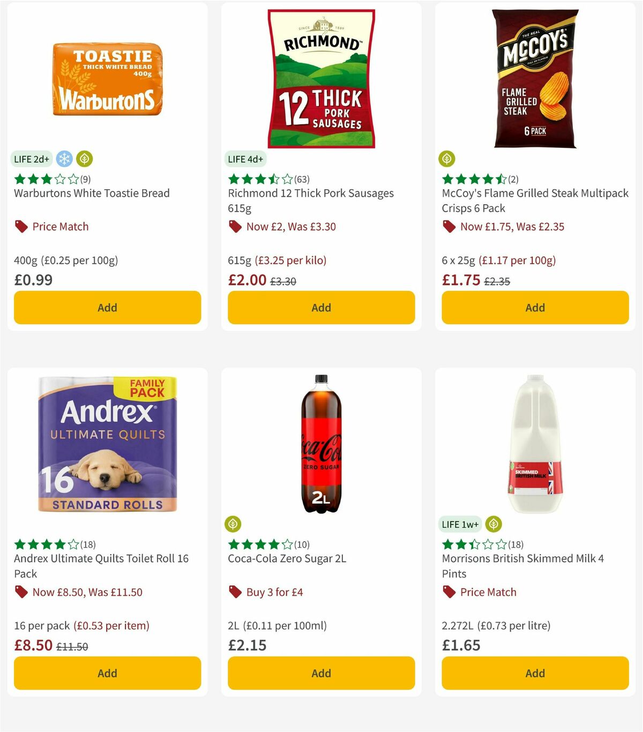Image resolution: width=643 pixels, height=732 pixels.
Task: Add Andrex Ultimate Quilts Toilet Roll to basket
Action: (107, 673)
